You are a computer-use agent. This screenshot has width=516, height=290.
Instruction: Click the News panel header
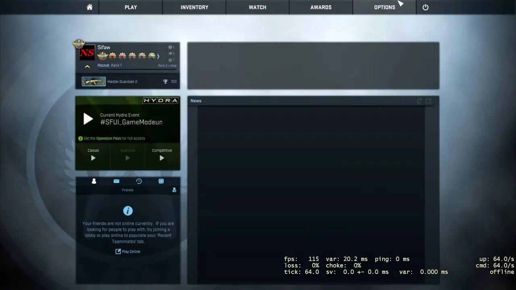tap(314, 101)
